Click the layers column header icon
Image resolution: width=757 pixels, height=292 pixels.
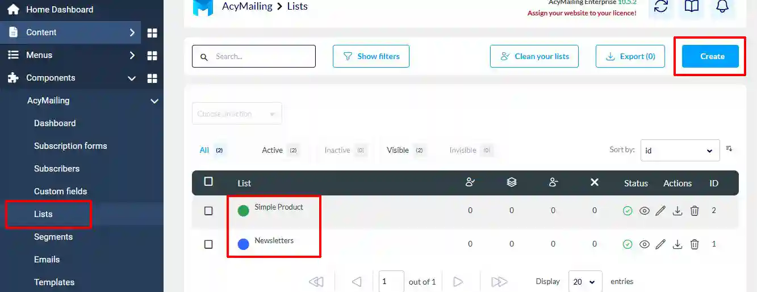[512, 182]
